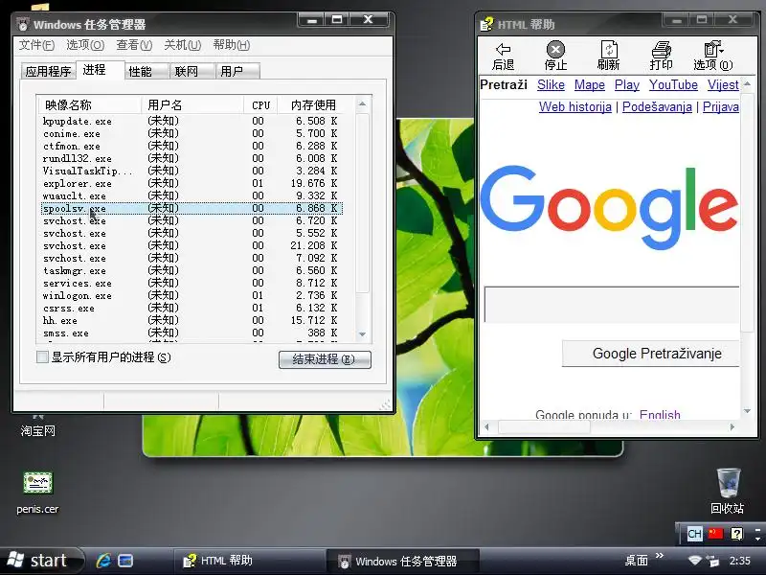The image size is (766, 575).
Task: Click the 2:35 taskbar clock
Action: (739, 561)
